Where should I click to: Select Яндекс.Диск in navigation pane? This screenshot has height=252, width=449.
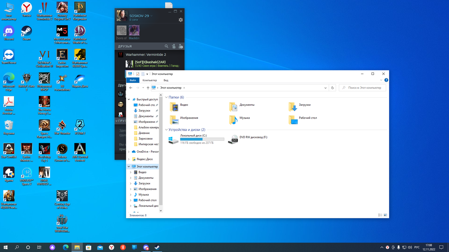pos(145,159)
